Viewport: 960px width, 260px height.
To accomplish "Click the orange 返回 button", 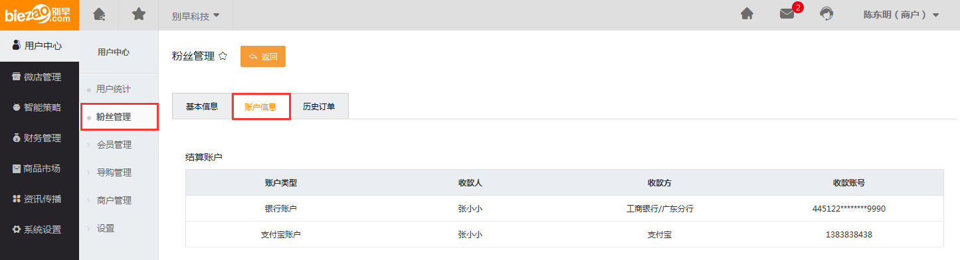I will point(263,56).
